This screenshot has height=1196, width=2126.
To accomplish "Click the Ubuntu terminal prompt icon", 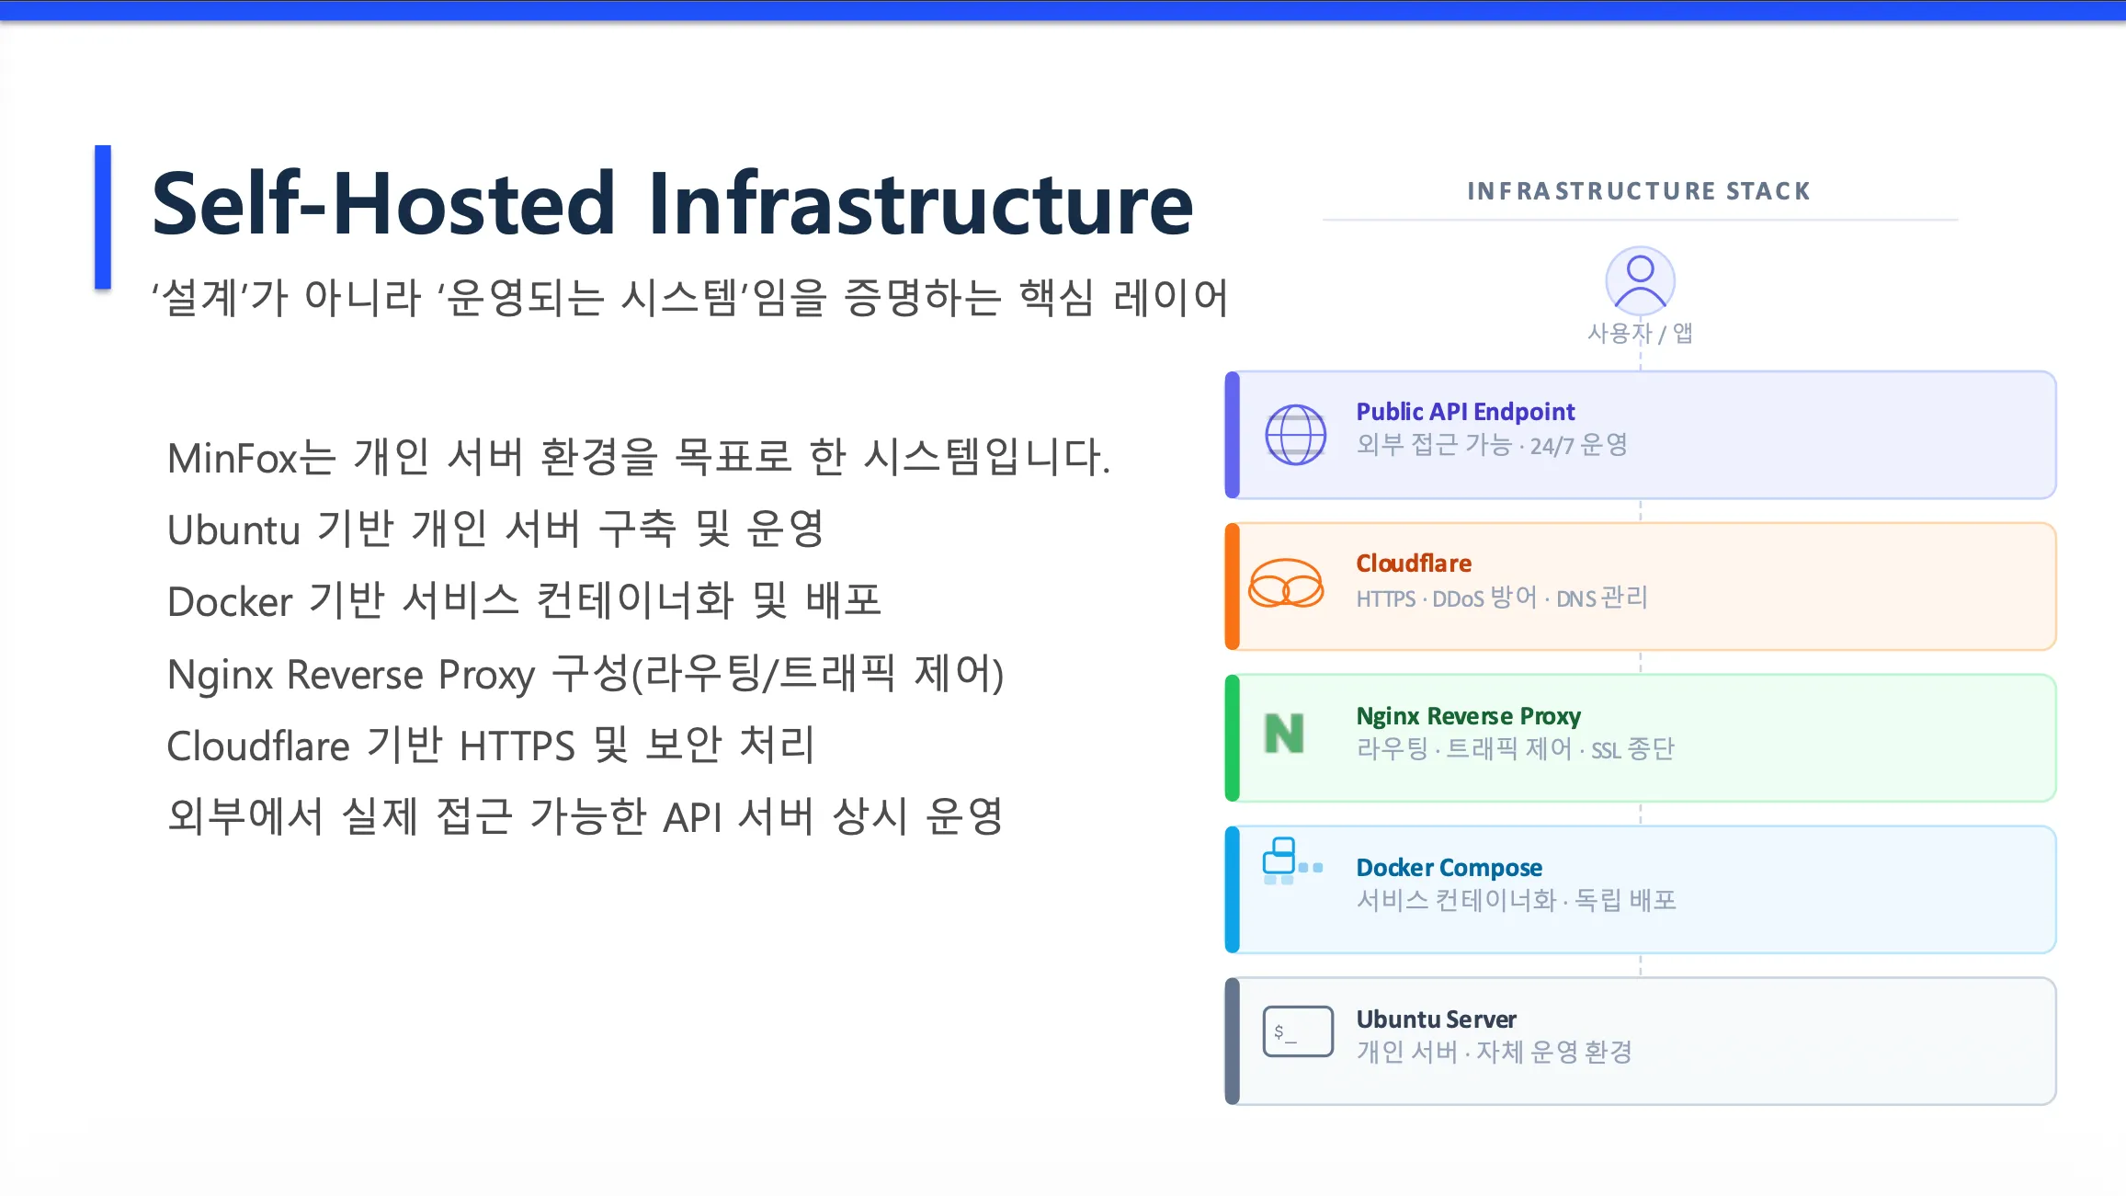I will [1297, 1031].
